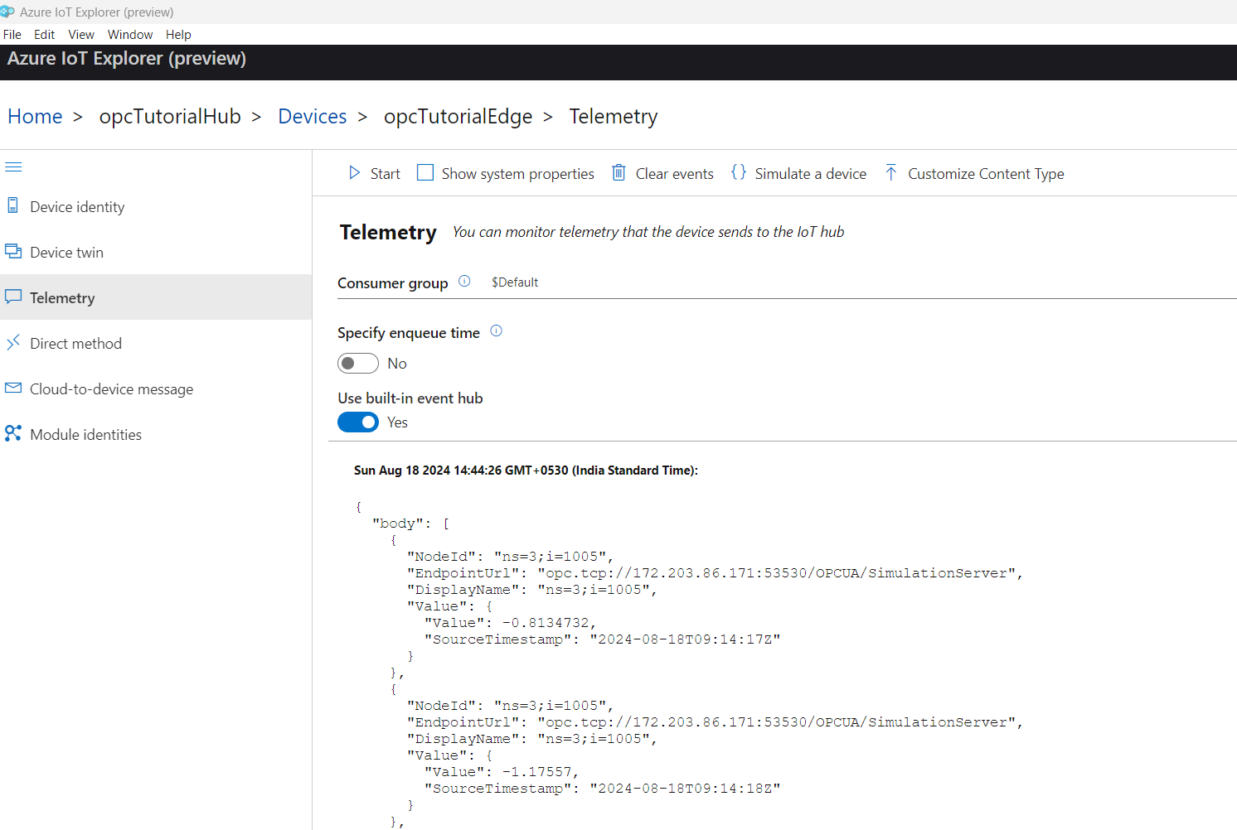
Task: Click the Start button label
Action: pos(386,174)
